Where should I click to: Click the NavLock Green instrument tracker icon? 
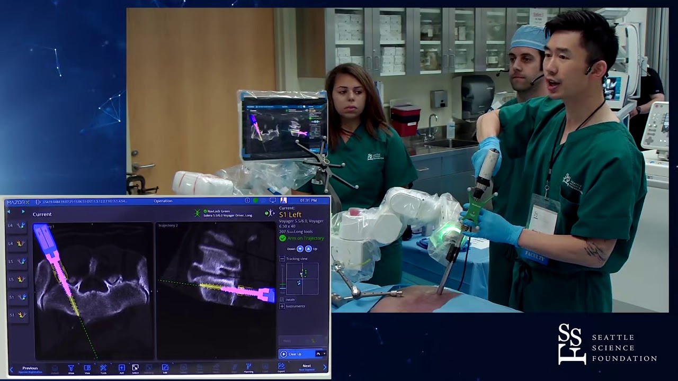[198, 213]
